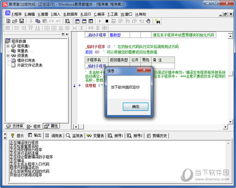
Task: Restore the inner document window
Action: 225,14
